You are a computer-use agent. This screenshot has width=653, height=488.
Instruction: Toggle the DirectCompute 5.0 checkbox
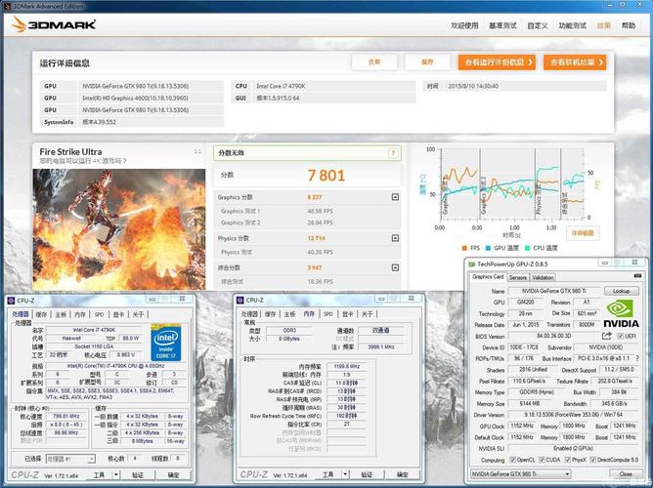tap(594, 460)
